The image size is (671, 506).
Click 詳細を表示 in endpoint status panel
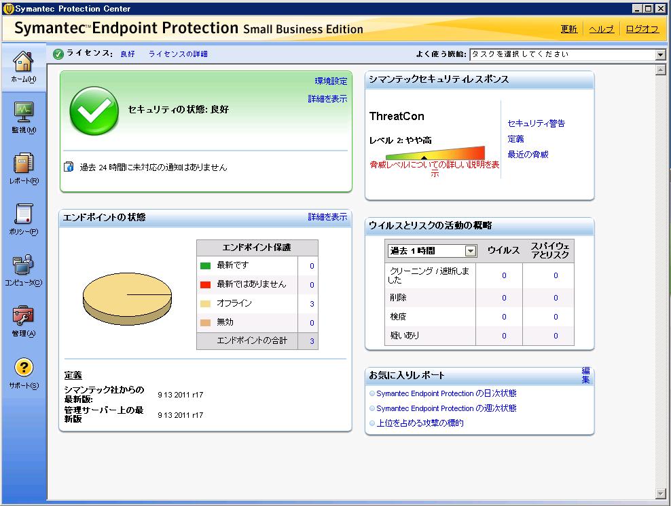(327, 217)
